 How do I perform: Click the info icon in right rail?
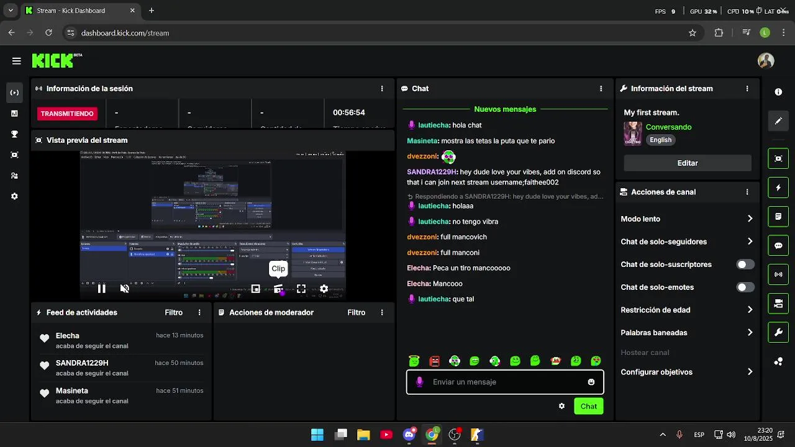pyautogui.click(x=778, y=92)
